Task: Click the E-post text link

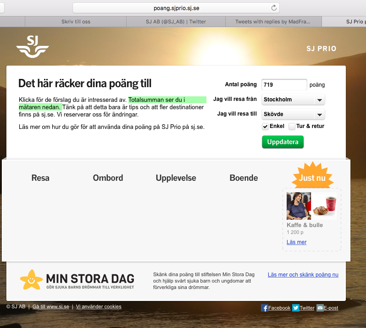Action: (x=331, y=308)
